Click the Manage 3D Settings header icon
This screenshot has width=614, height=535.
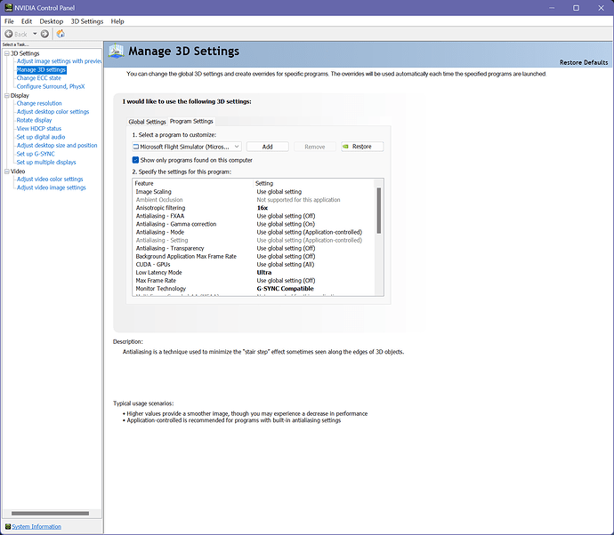point(116,52)
